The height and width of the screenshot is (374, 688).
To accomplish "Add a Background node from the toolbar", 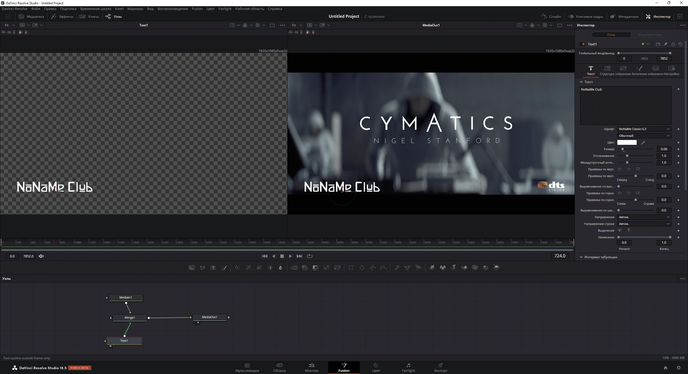I will pyautogui.click(x=192, y=268).
